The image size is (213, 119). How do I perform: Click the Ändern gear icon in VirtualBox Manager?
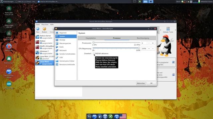[x=44, y=30]
